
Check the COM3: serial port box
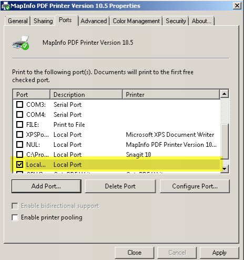19,105
